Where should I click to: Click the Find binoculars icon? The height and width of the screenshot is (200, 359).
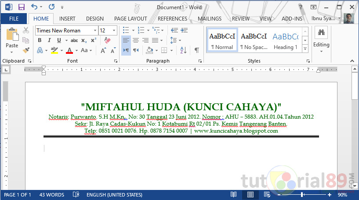pos(321,32)
